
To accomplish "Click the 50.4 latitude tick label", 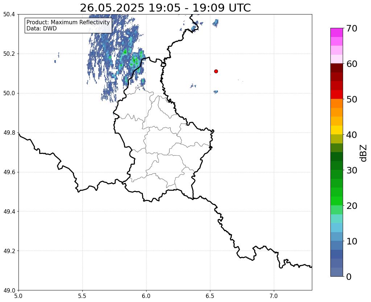I will pos(9,14).
